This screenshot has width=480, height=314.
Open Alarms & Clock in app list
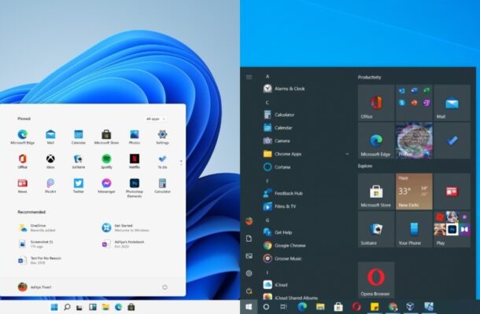(284, 89)
